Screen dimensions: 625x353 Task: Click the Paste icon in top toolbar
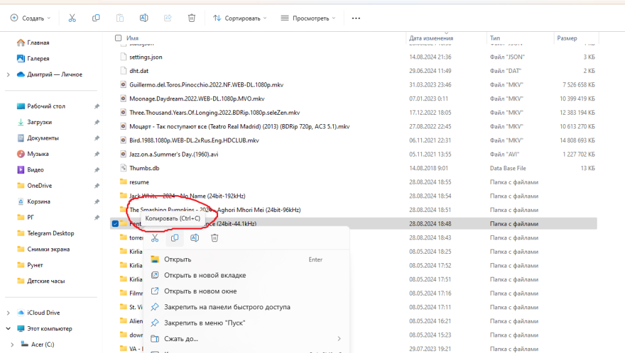click(x=120, y=18)
